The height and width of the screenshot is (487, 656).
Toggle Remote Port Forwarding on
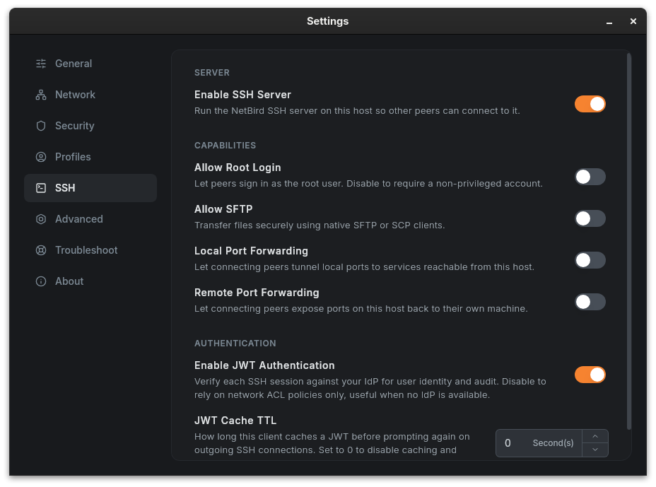pos(590,302)
